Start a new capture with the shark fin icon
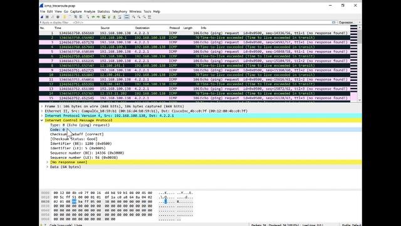The width and height of the screenshot is (401, 226). 42,17
